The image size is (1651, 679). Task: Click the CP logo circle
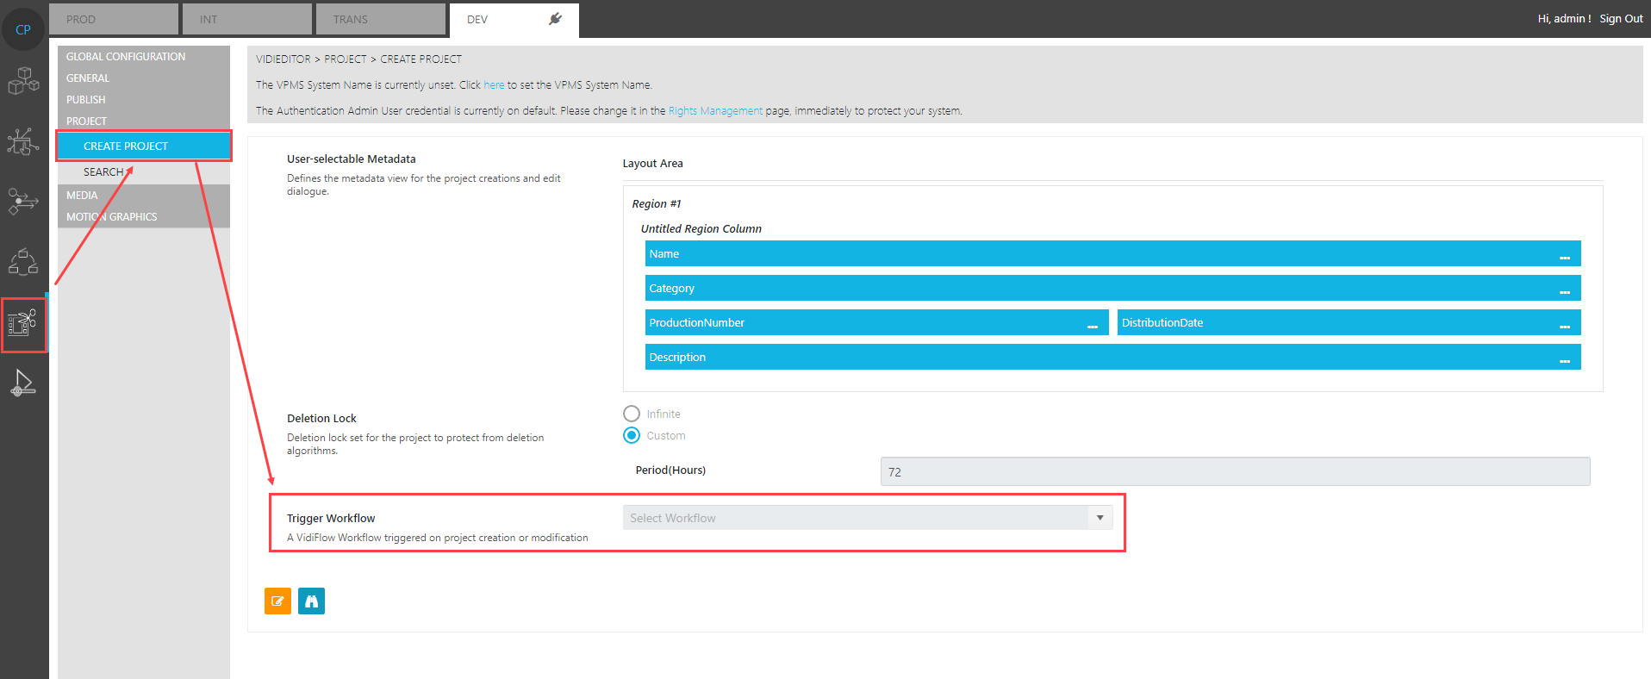click(x=23, y=29)
